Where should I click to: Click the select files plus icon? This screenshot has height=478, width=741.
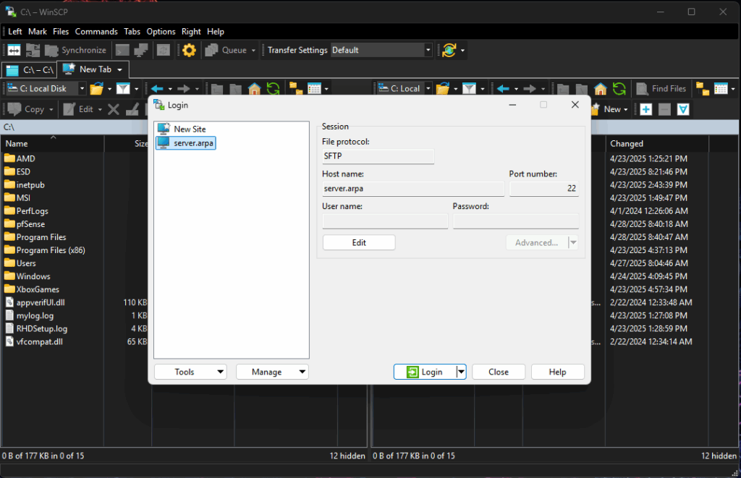(x=646, y=110)
